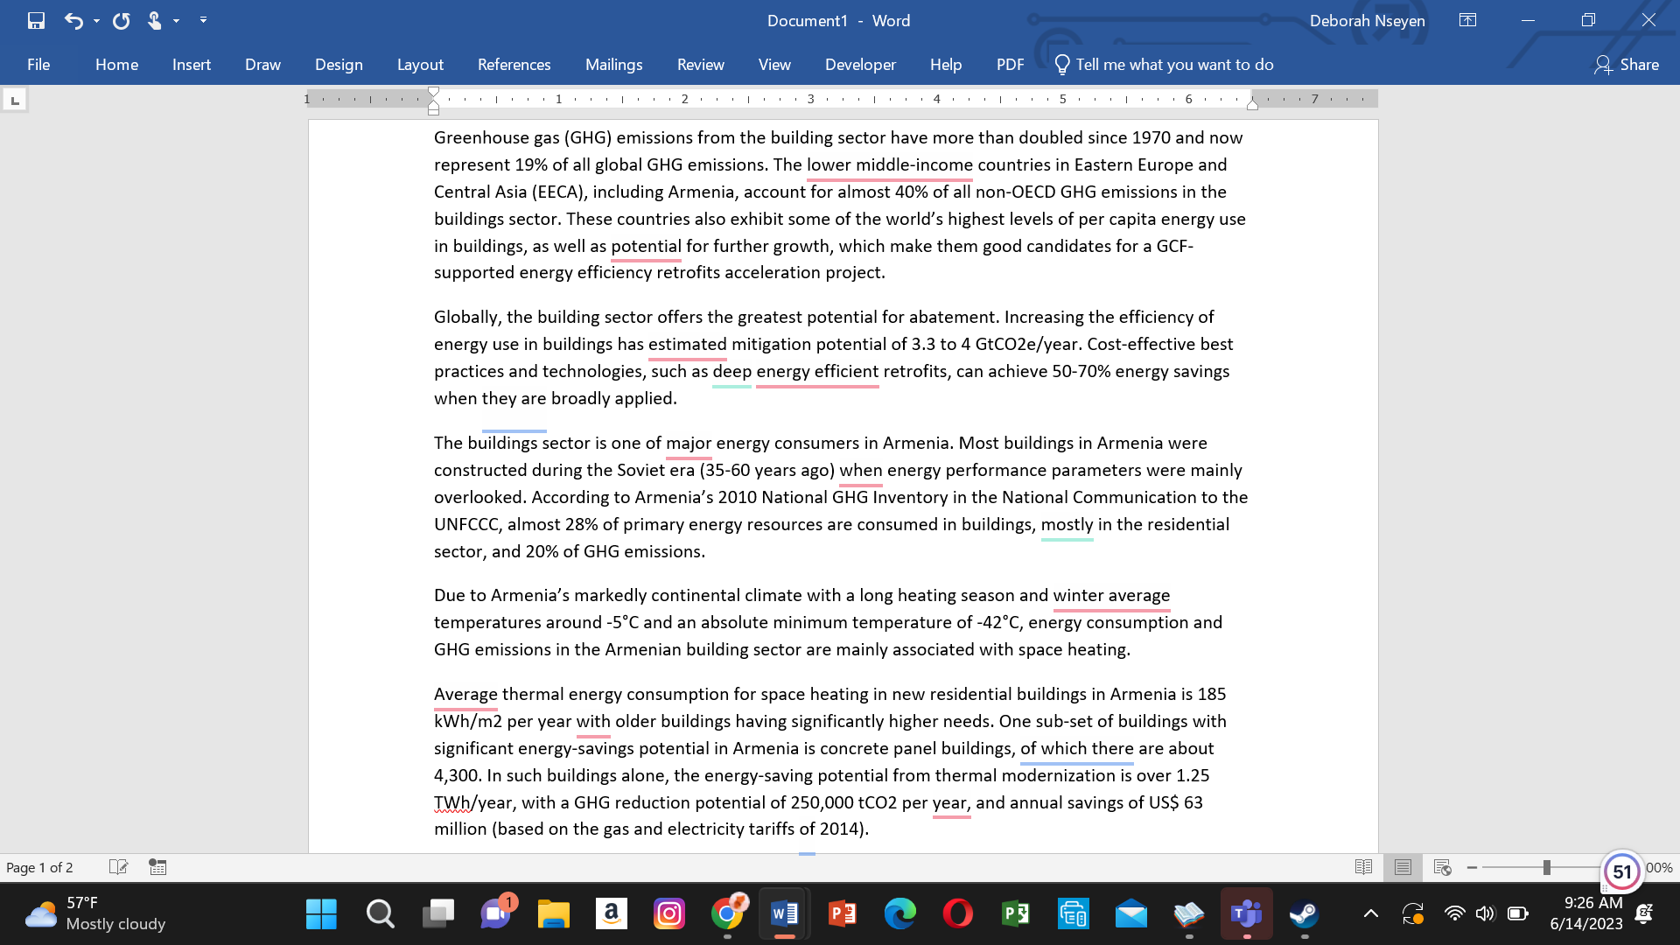Click the Share button
The height and width of the screenshot is (945, 1680).
click(x=1626, y=64)
